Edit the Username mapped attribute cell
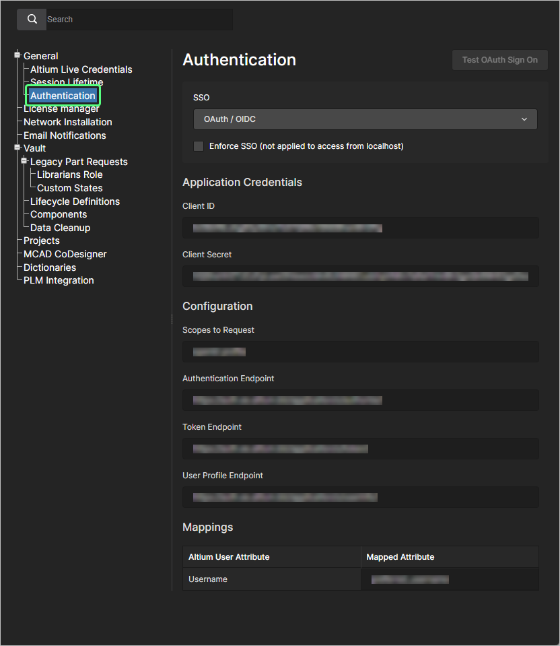The image size is (560, 646). [x=450, y=579]
